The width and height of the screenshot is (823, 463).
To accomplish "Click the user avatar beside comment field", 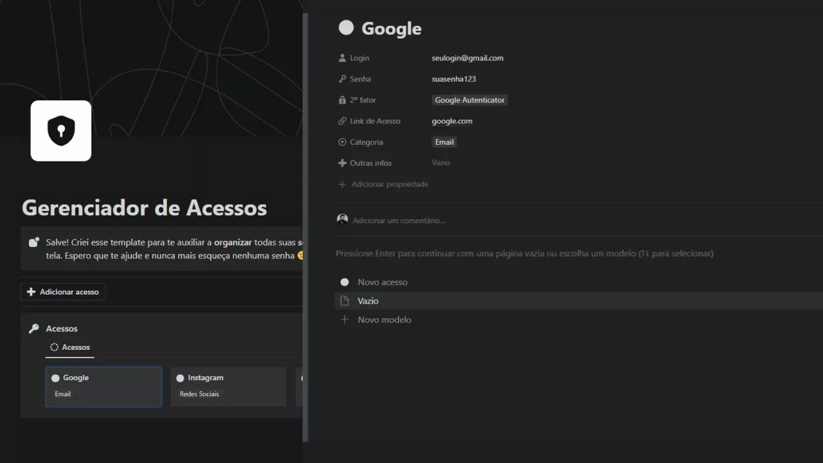I will click(342, 220).
